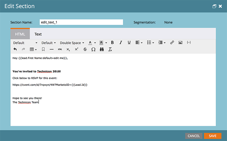Click the 'The Technicon Team' signature line

[26, 102]
